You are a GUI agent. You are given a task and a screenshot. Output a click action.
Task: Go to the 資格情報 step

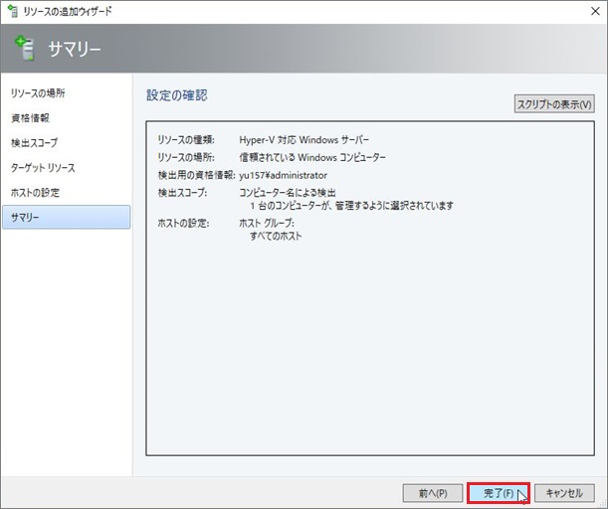(x=30, y=118)
